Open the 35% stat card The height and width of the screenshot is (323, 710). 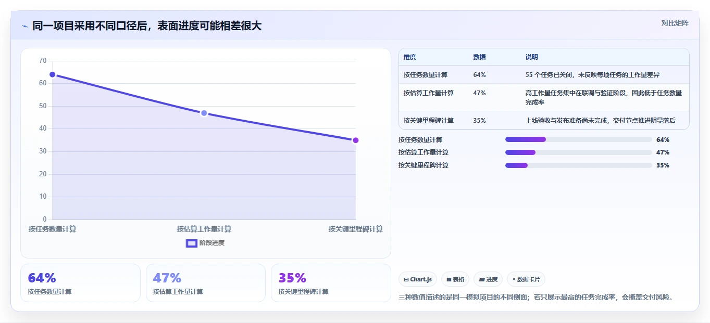point(331,283)
